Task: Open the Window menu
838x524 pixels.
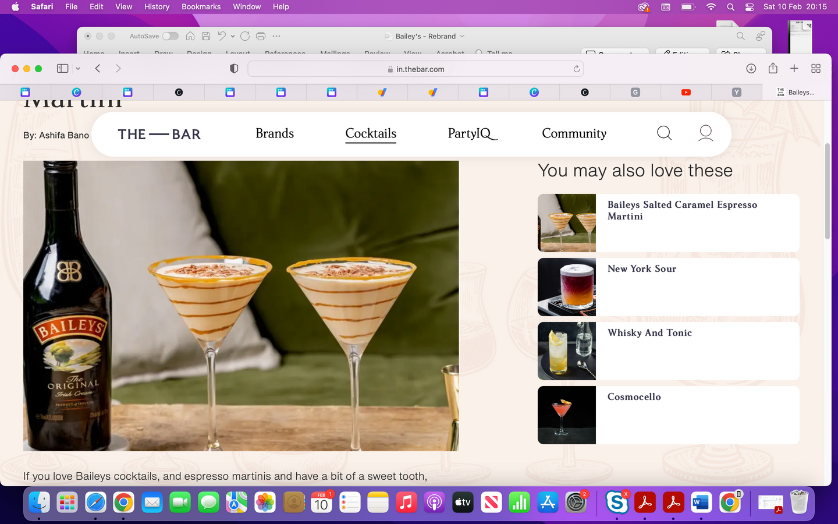Action: click(x=247, y=7)
